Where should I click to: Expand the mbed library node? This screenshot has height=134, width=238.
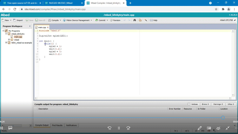(x=9, y=40)
